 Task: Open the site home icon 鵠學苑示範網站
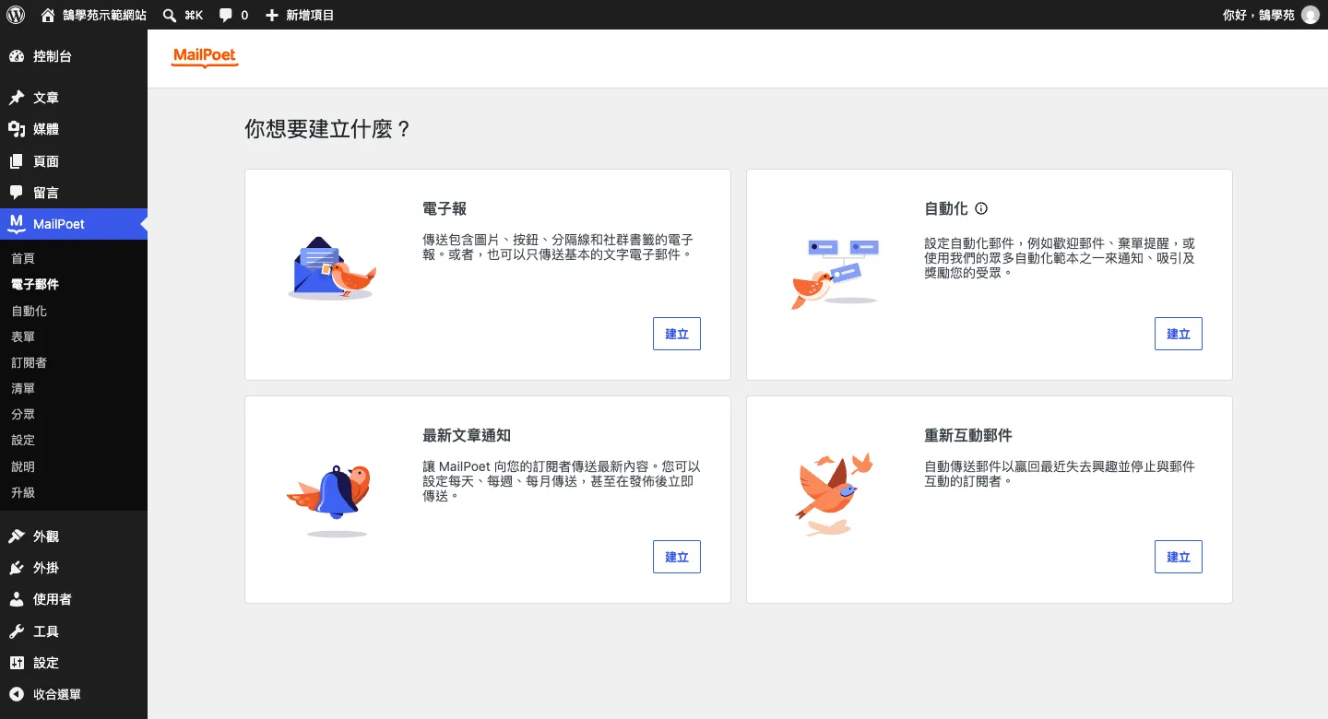tap(48, 15)
